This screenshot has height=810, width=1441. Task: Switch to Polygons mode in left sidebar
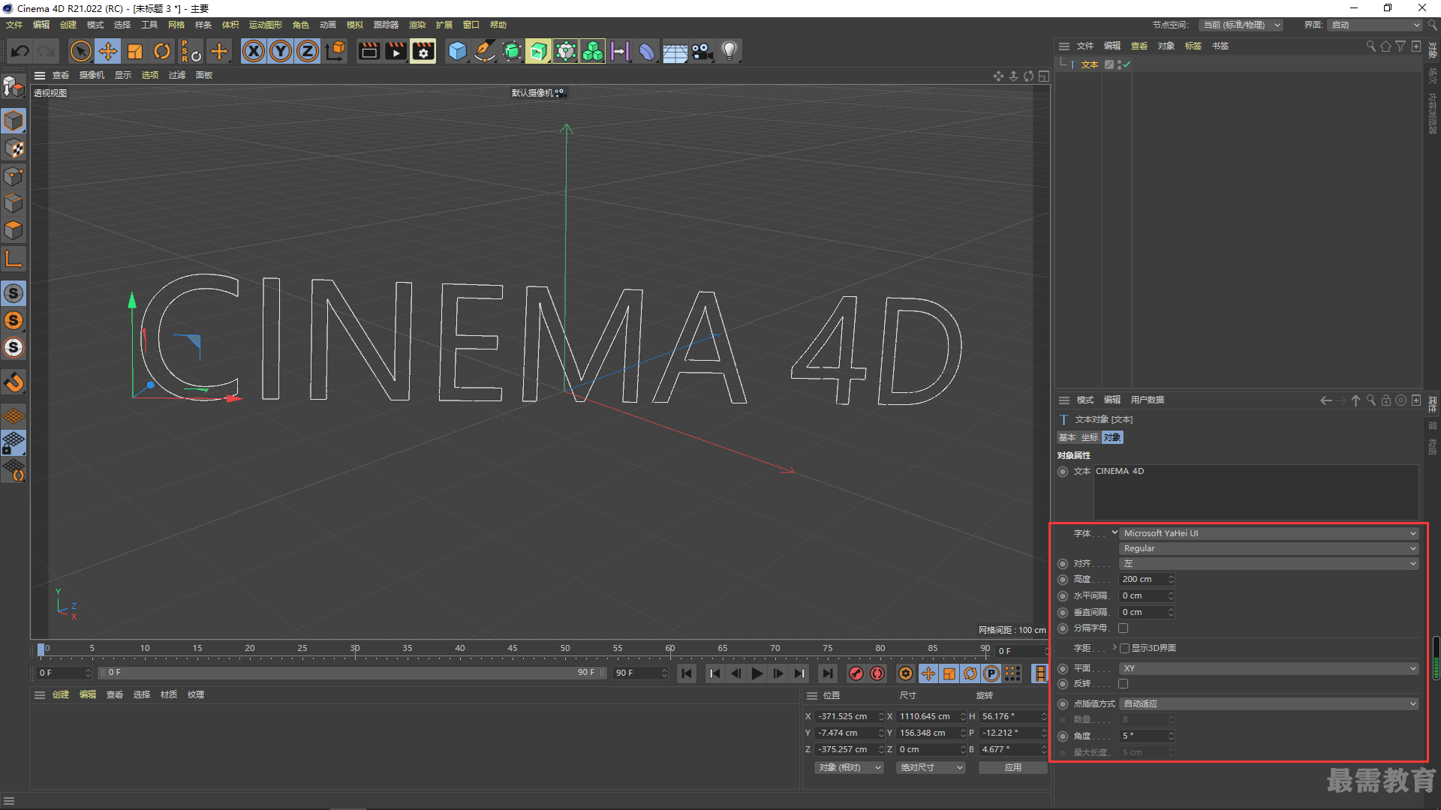(x=14, y=230)
